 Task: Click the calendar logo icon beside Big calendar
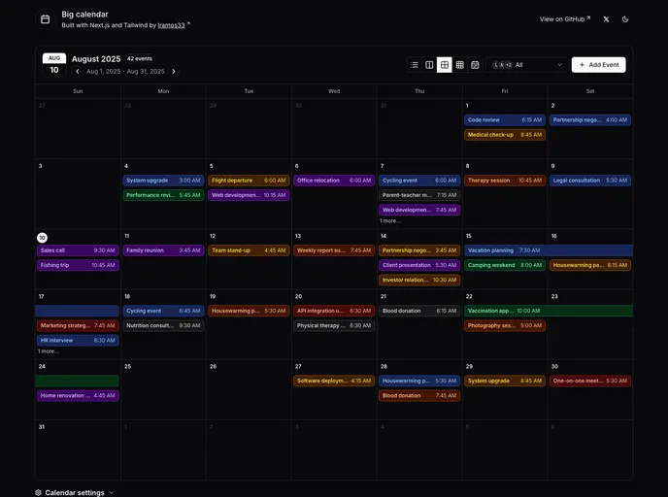click(x=46, y=19)
